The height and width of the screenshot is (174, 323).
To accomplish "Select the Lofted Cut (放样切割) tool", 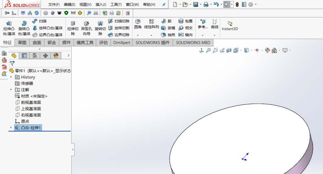I will pyautogui.click(x=119, y=28).
